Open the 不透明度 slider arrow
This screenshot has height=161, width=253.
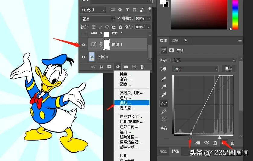(149, 18)
